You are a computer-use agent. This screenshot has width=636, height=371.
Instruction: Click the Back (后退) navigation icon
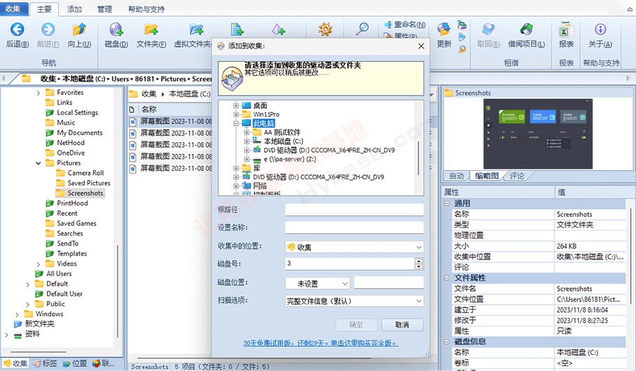point(17,29)
